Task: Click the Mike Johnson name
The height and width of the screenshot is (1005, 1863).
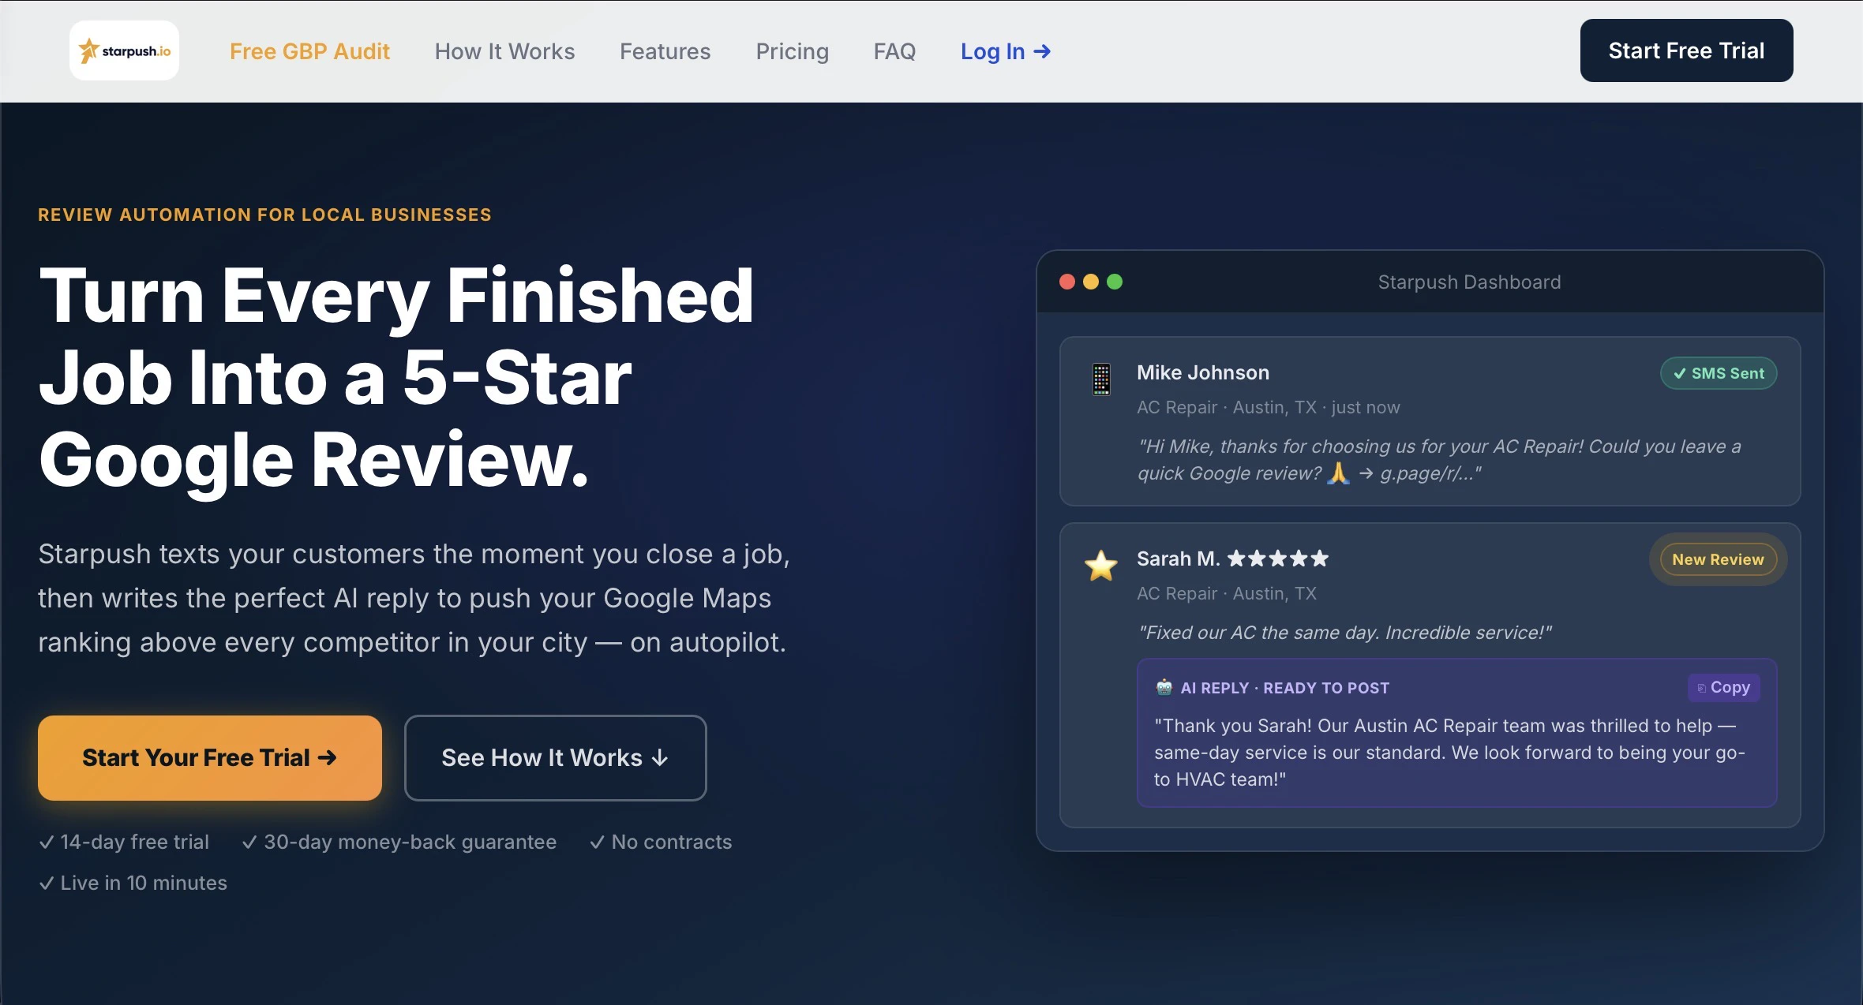Action: point(1203,372)
